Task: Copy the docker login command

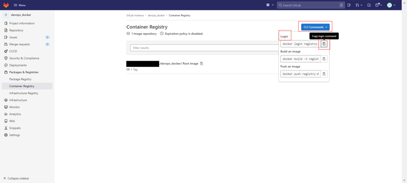Action: (324, 44)
